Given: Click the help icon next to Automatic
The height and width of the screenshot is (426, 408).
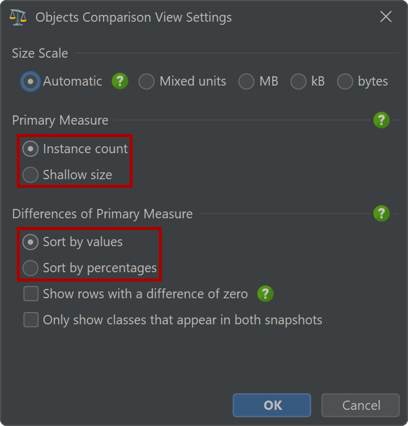Looking at the screenshot, I should point(120,81).
